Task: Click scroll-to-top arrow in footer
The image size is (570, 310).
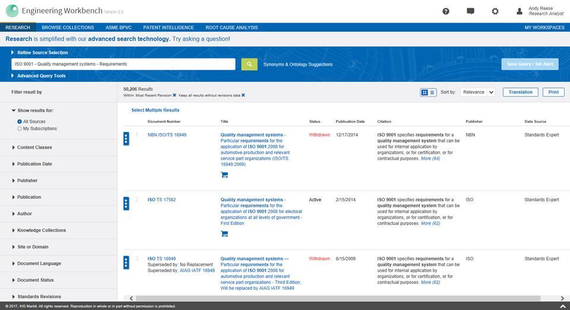Action: [563, 306]
